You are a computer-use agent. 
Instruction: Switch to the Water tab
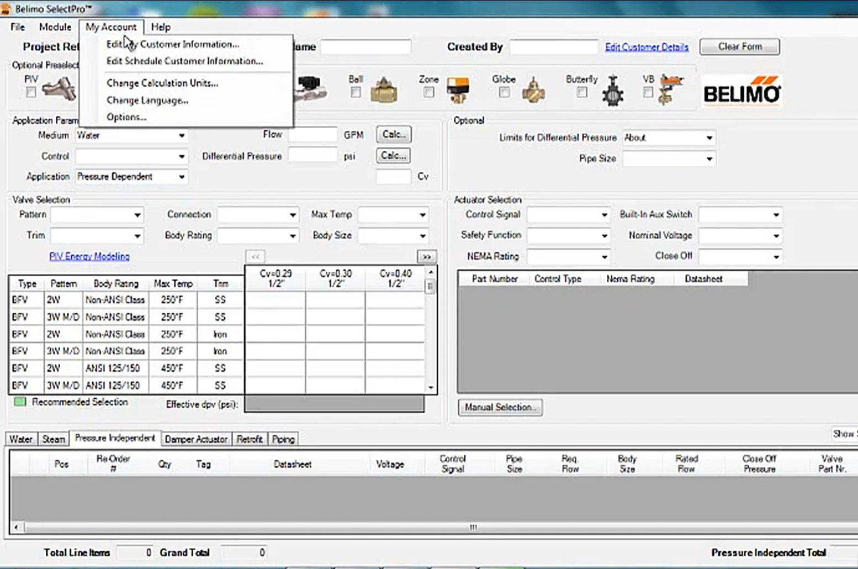click(21, 439)
